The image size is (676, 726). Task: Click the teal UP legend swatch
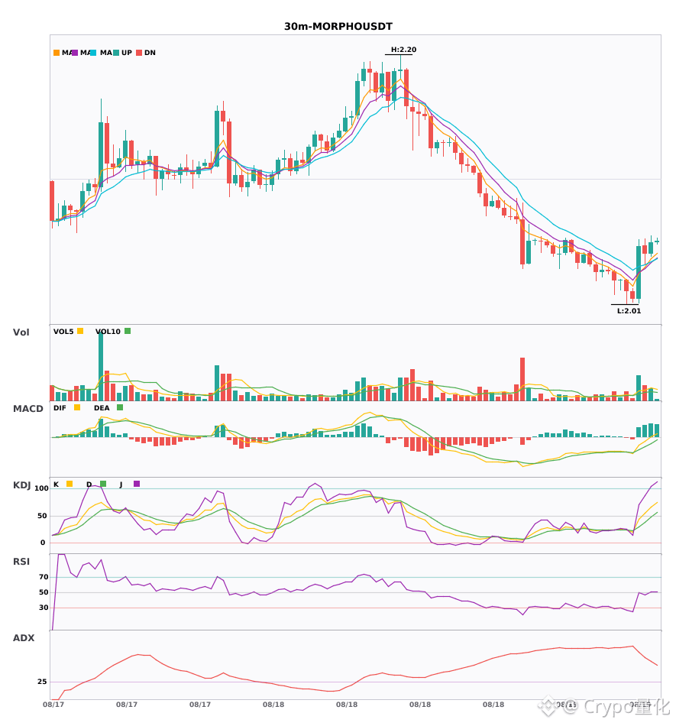click(116, 53)
